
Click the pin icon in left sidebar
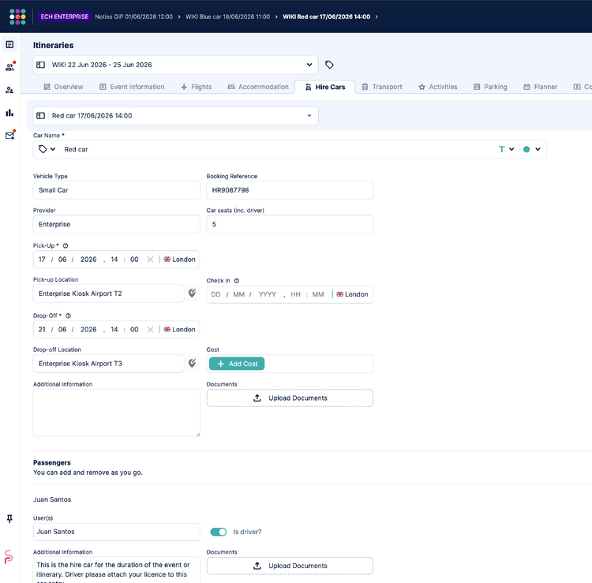pos(9,518)
